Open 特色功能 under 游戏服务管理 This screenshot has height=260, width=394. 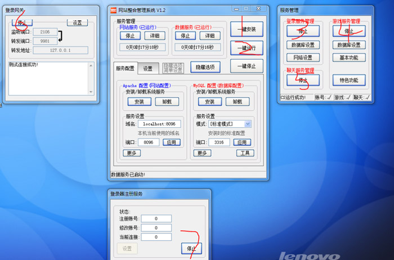[349, 80]
